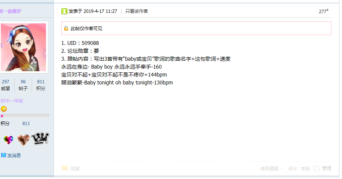Click the poster's avatar image

point(23,47)
